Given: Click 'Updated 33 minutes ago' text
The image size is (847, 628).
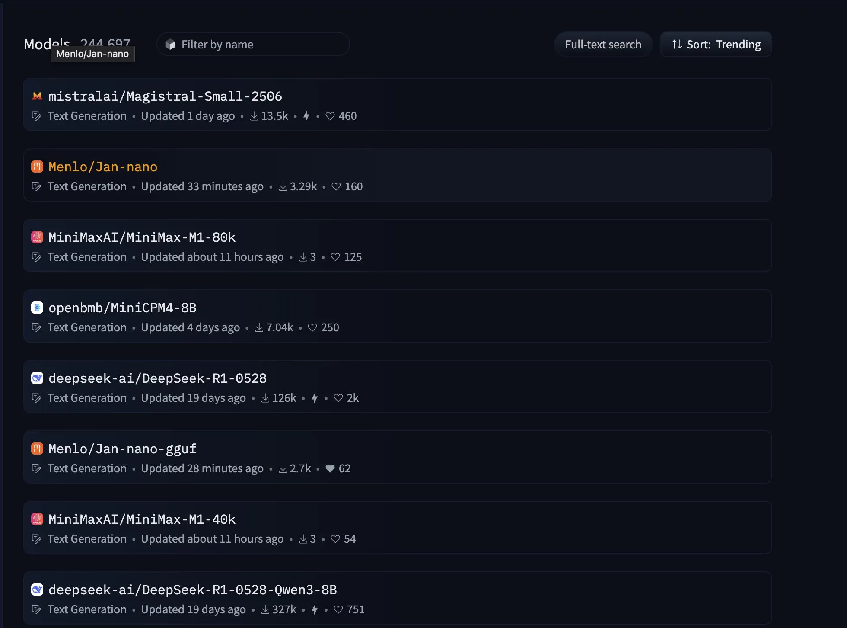Looking at the screenshot, I should (202, 186).
